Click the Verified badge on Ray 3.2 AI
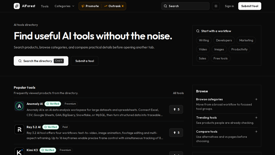Viewport: 275px width, 155px height. [50, 127]
